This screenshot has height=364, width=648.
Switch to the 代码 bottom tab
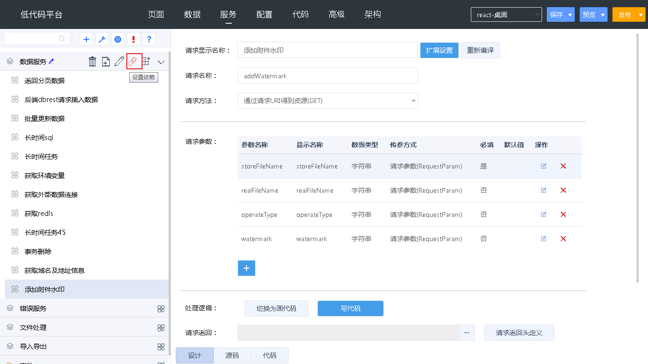(269, 355)
